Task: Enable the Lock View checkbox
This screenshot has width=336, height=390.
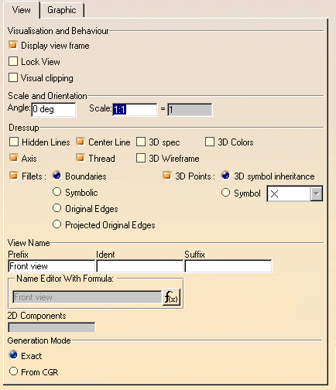Action: click(13, 61)
